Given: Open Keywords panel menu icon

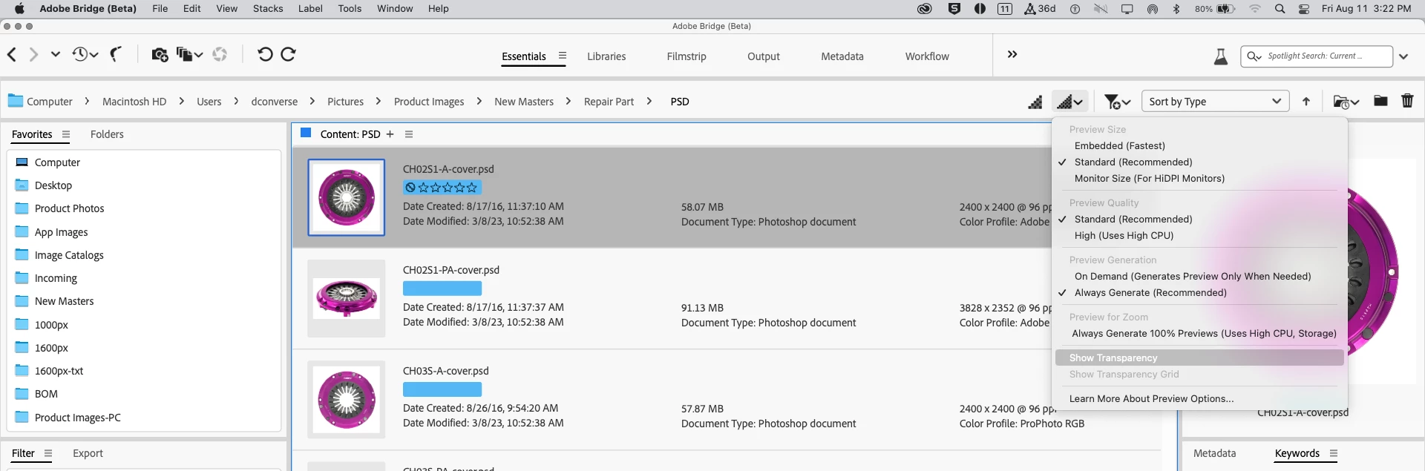Looking at the screenshot, I should (x=1334, y=453).
